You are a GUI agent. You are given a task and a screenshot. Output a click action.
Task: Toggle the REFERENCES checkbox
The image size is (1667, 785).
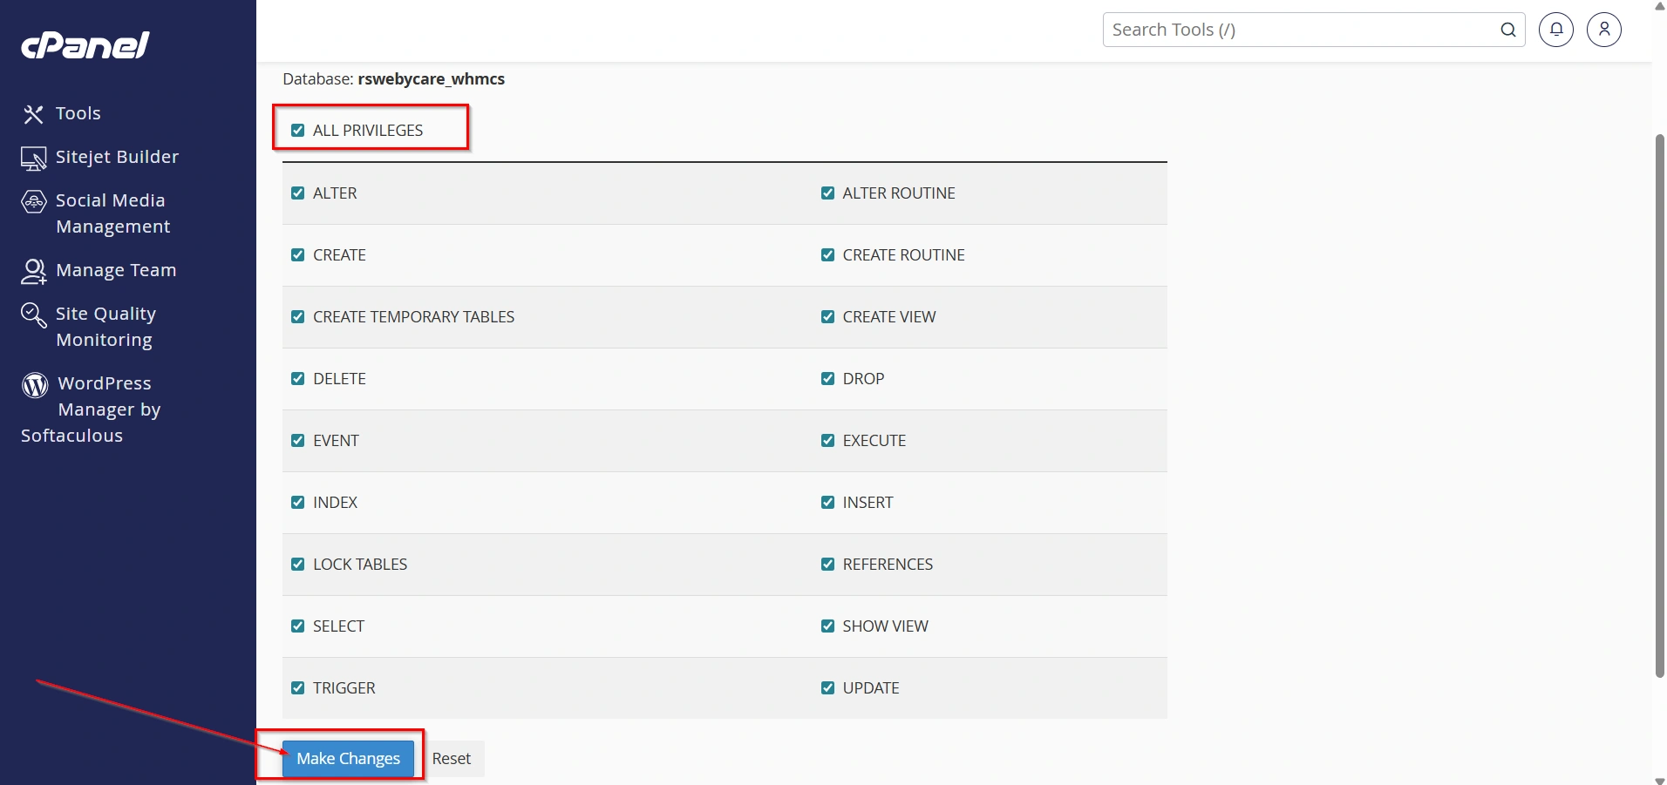[827, 565]
